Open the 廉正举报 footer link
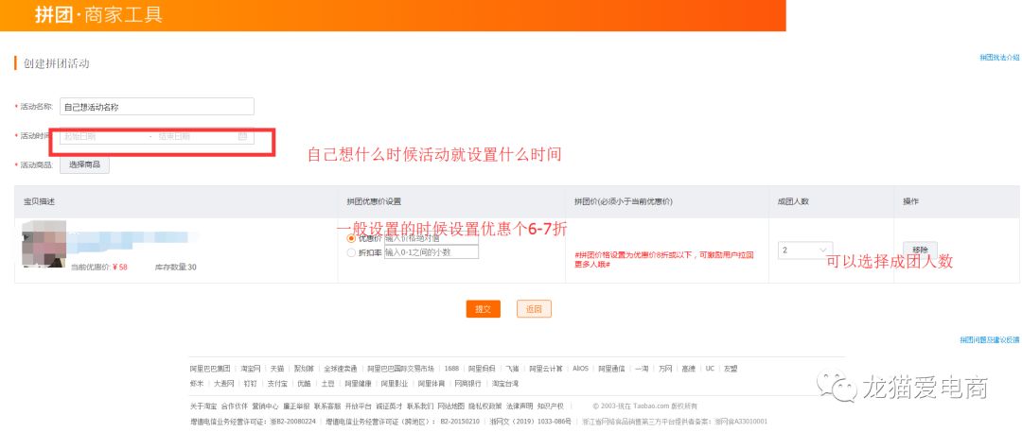This screenshot has width=1022, height=432. [296, 406]
